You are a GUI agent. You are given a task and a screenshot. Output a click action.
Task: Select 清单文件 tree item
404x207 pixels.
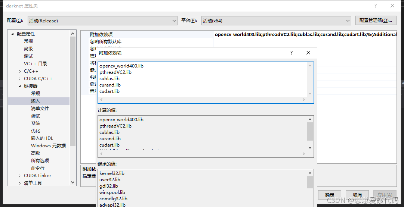click(x=40, y=109)
